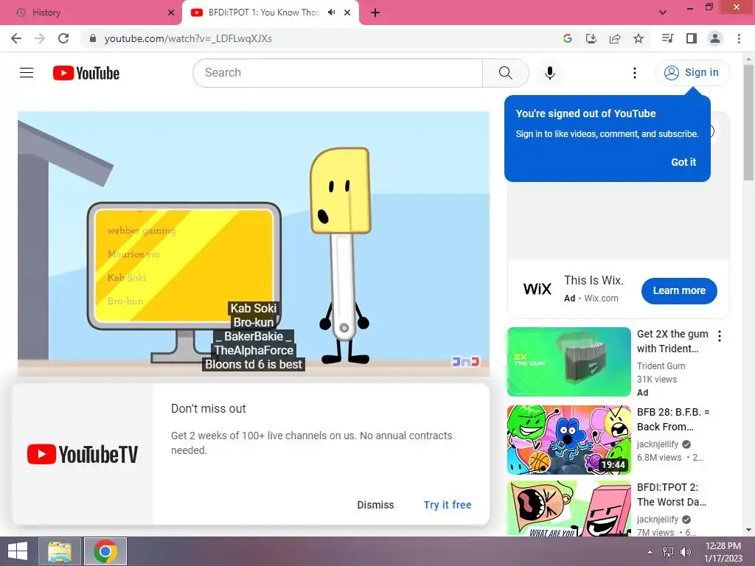Click the video player area
The image size is (755, 566).
[x=254, y=243]
